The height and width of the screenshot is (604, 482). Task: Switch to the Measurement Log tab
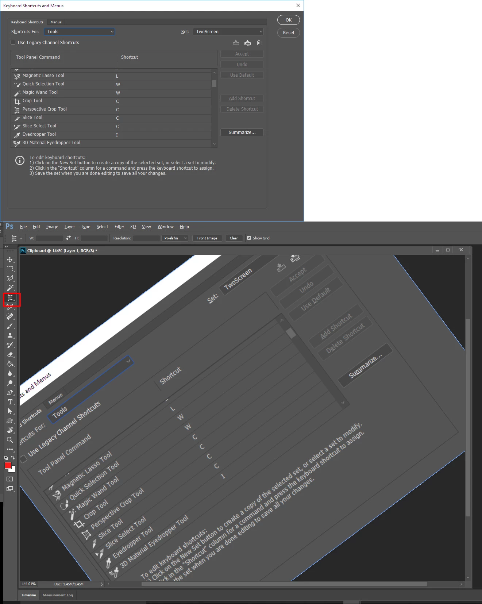(58, 595)
